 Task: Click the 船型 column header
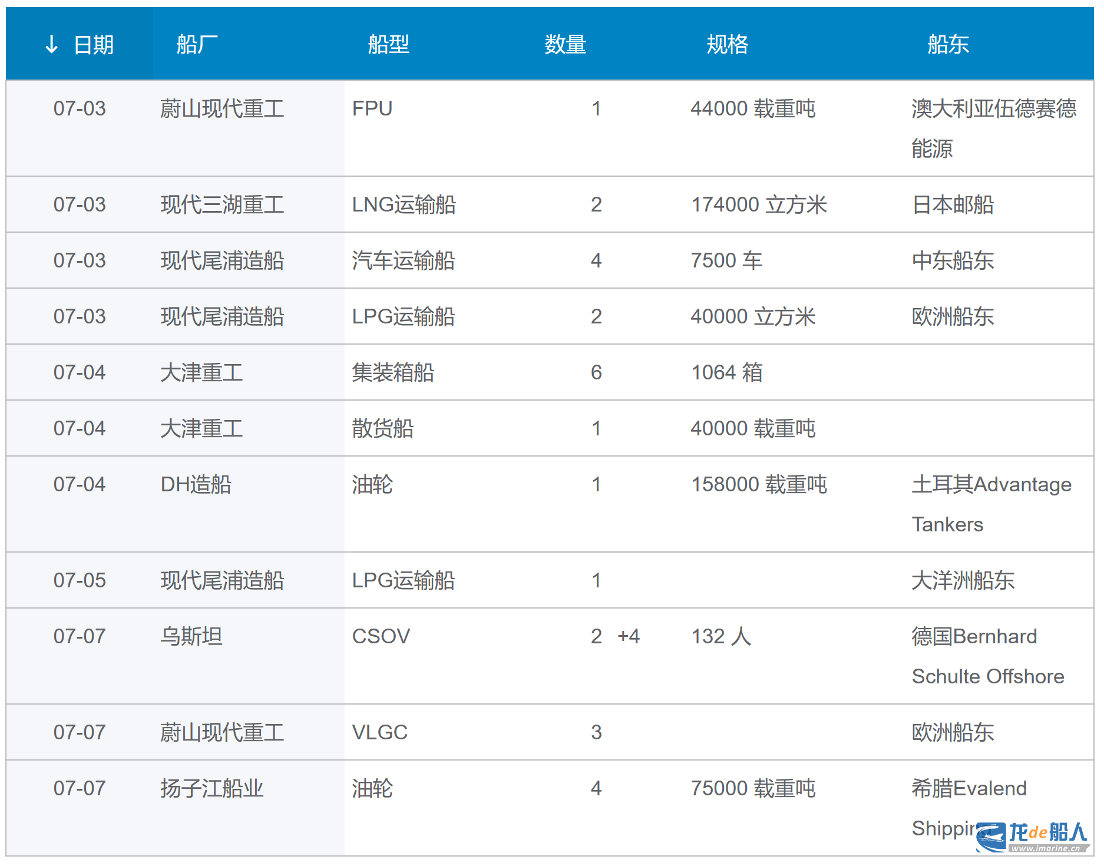(x=388, y=45)
